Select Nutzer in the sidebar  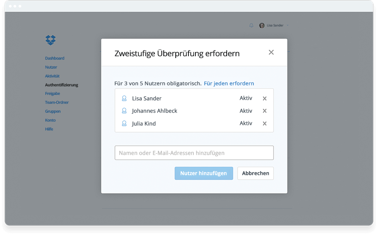[x=51, y=67]
